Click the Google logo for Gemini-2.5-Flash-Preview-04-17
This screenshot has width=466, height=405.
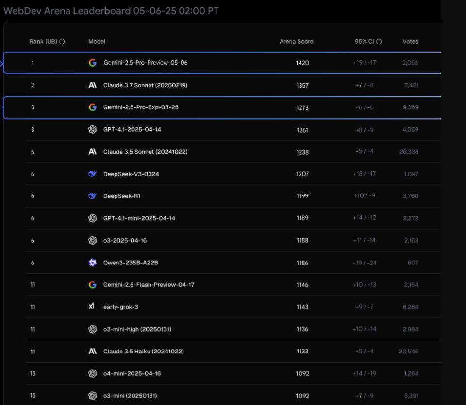tap(92, 285)
